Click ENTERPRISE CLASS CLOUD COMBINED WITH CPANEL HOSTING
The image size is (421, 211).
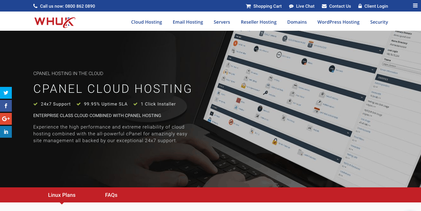[97, 116]
